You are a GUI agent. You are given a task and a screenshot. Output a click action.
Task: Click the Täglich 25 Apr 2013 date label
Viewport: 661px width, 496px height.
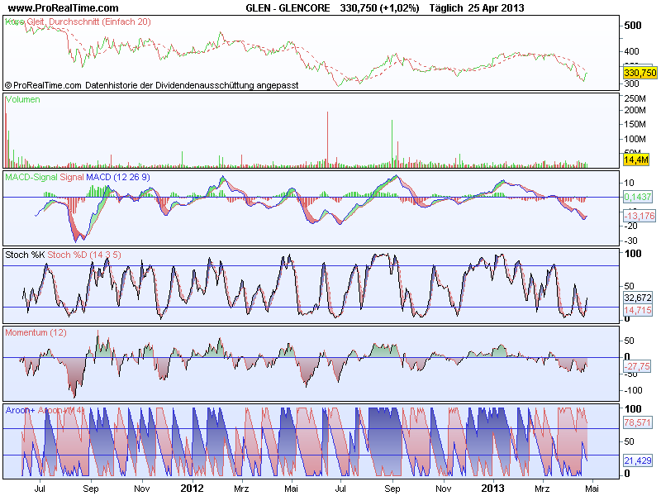click(x=477, y=7)
